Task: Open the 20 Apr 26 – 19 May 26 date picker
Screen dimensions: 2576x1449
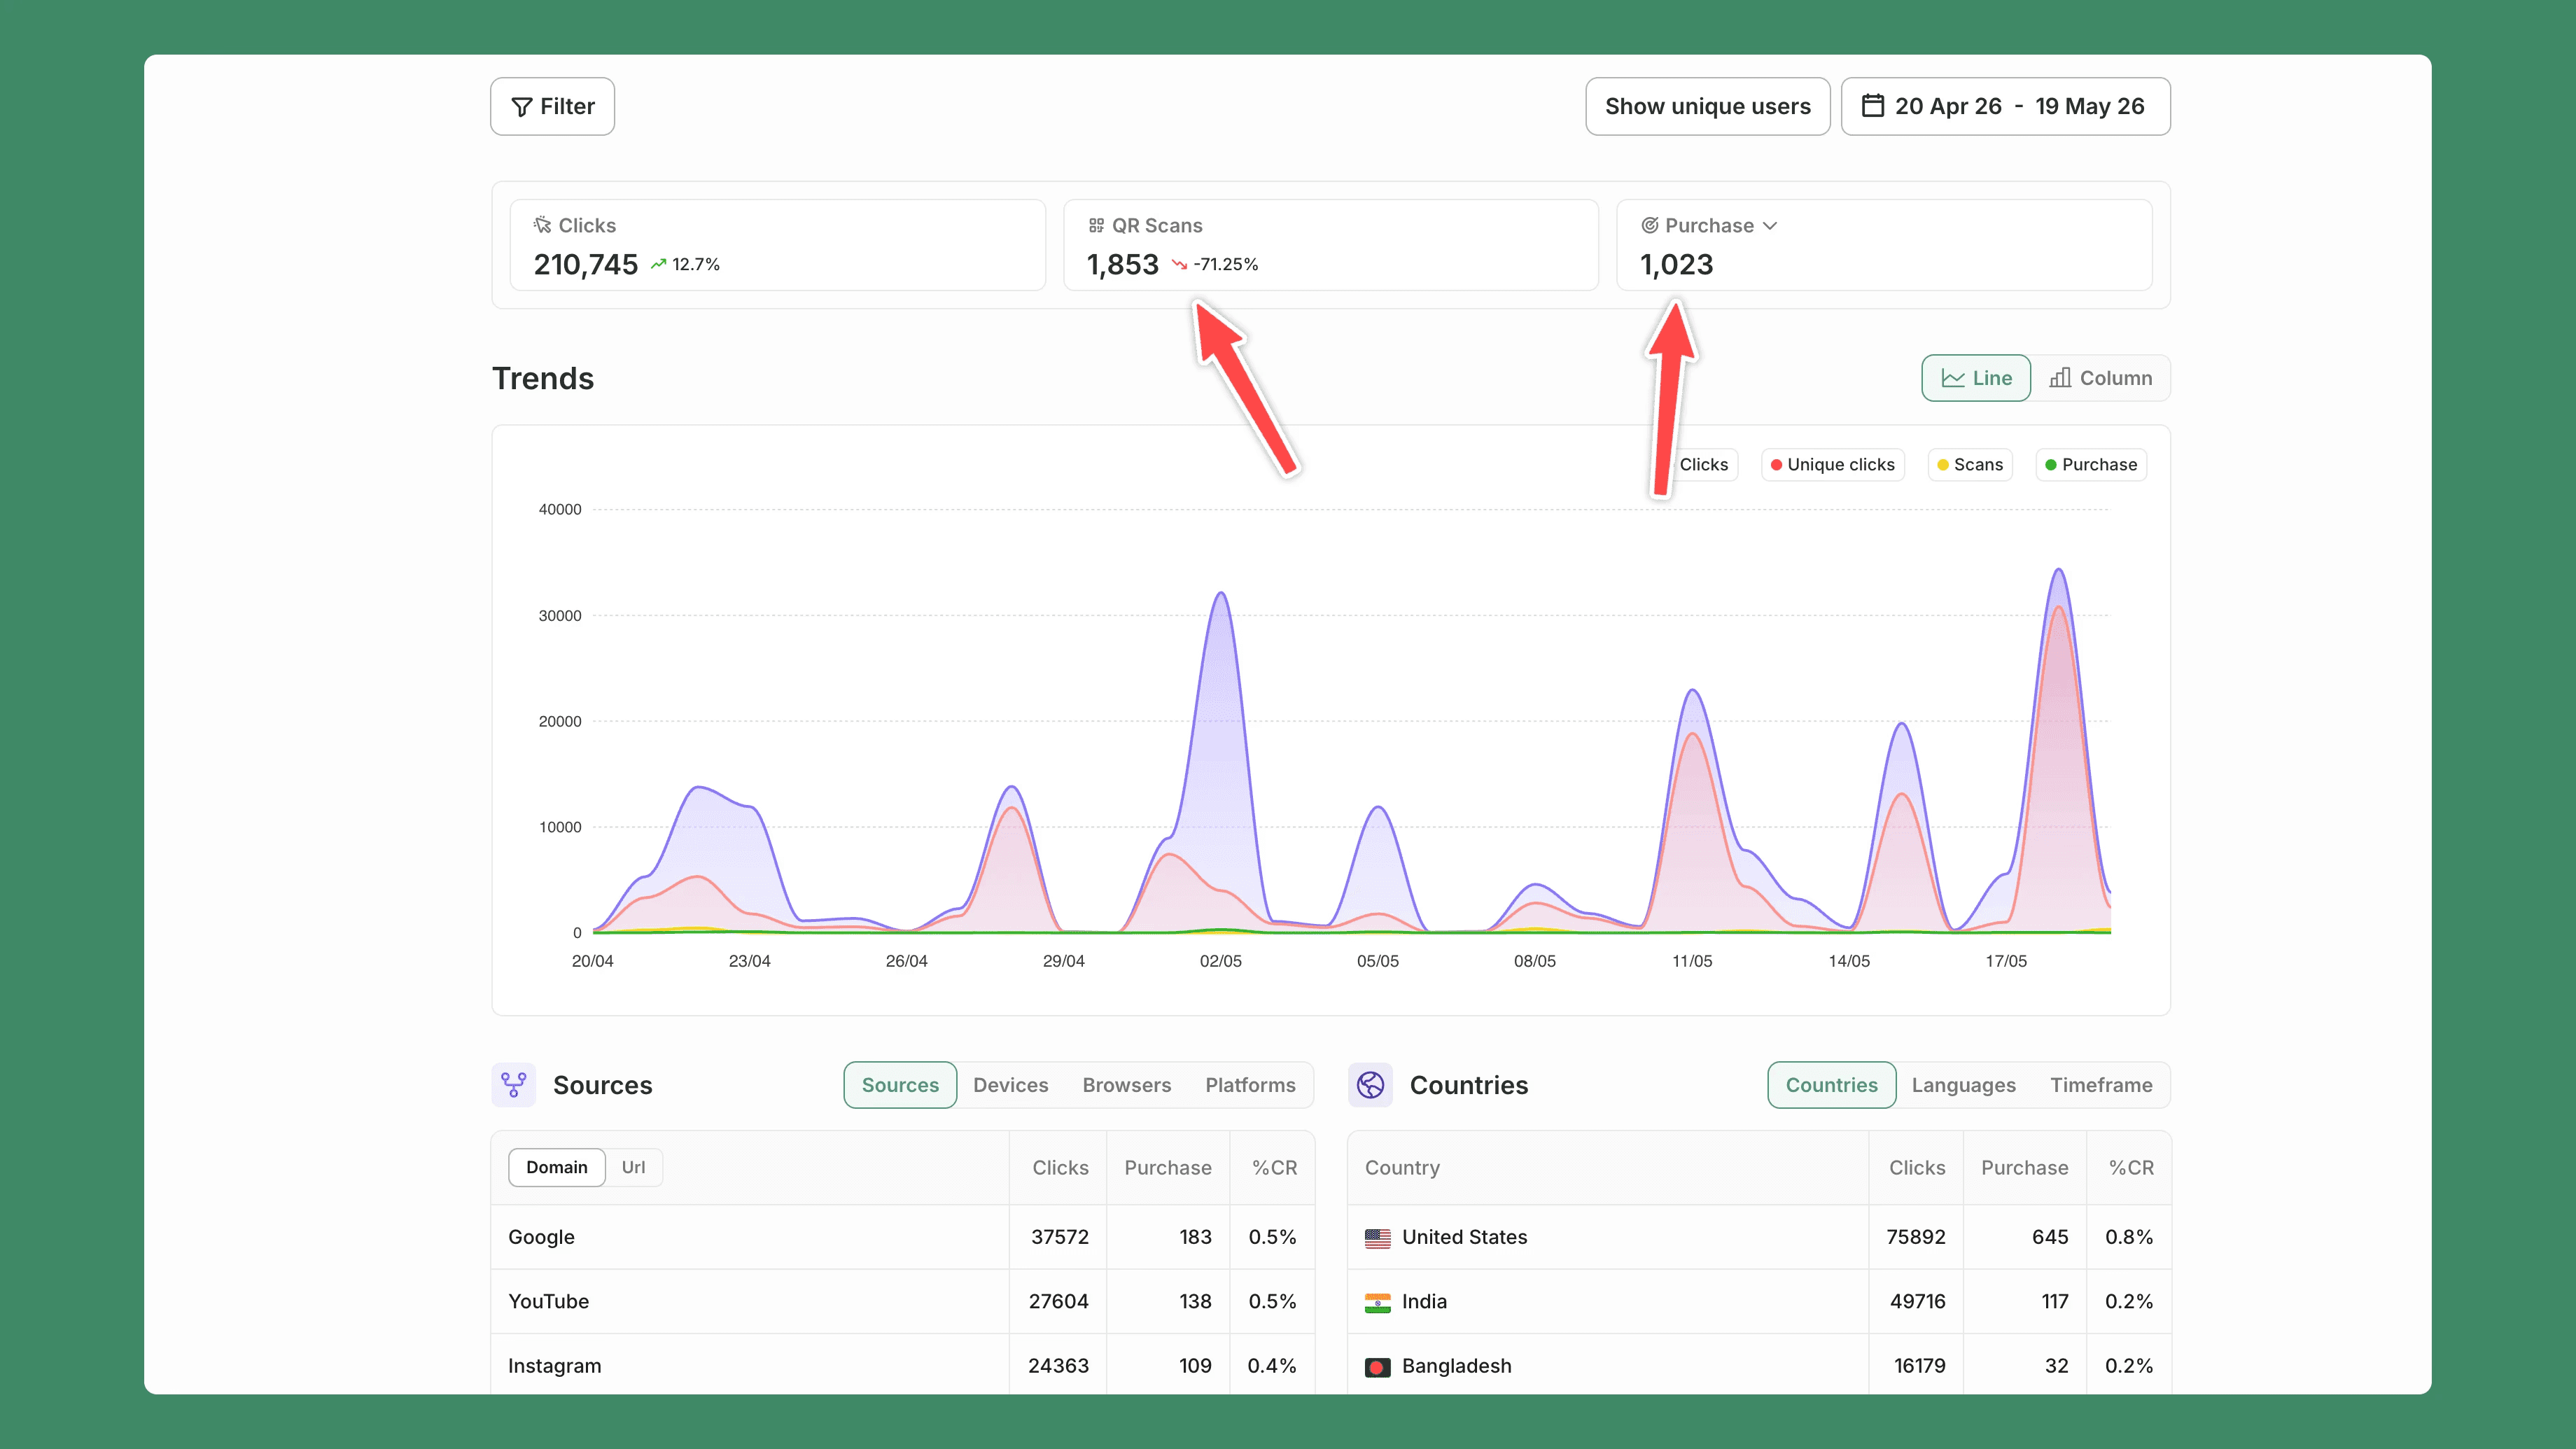Action: [x=2005, y=106]
